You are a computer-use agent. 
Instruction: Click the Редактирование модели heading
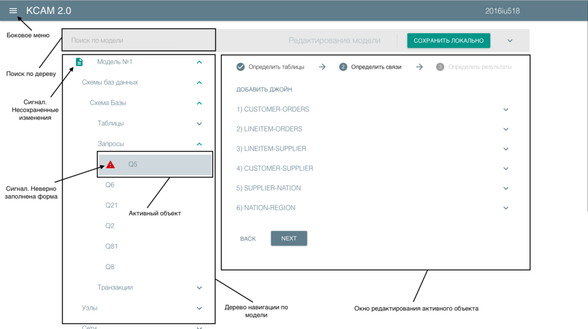(334, 40)
